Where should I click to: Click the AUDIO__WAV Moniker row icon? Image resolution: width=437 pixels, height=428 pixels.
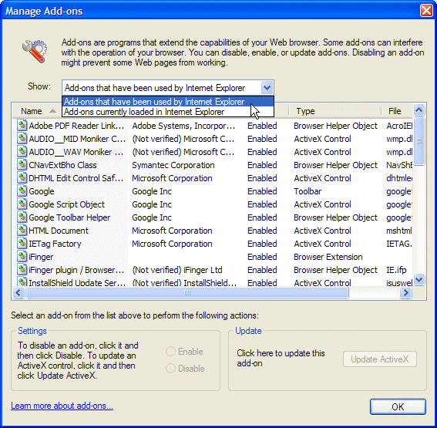click(x=22, y=151)
